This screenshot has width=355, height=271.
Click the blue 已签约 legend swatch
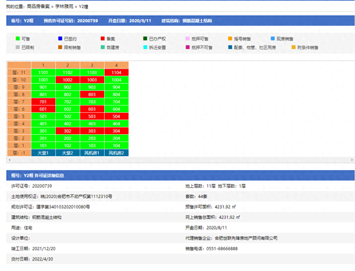(x=60, y=39)
